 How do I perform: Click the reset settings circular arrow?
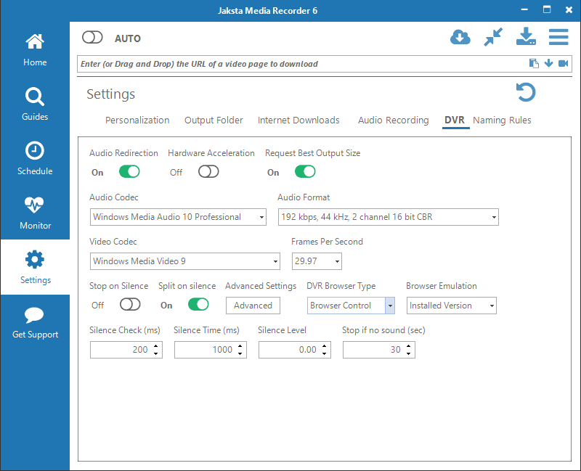tap(526, 92)
